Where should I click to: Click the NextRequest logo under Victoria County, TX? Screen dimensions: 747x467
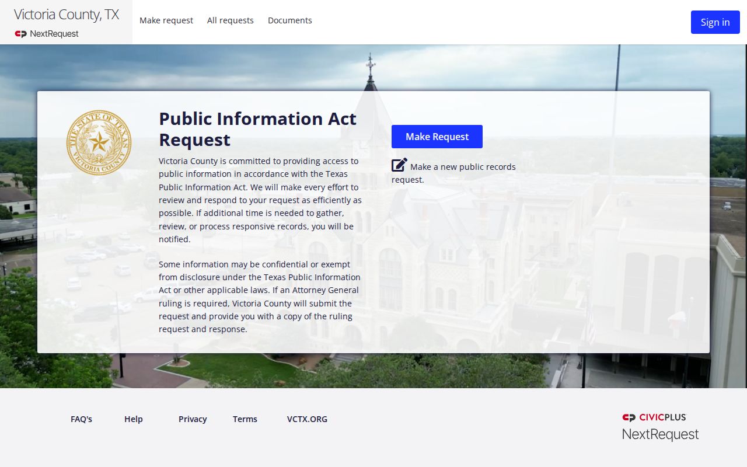(47, 34)
